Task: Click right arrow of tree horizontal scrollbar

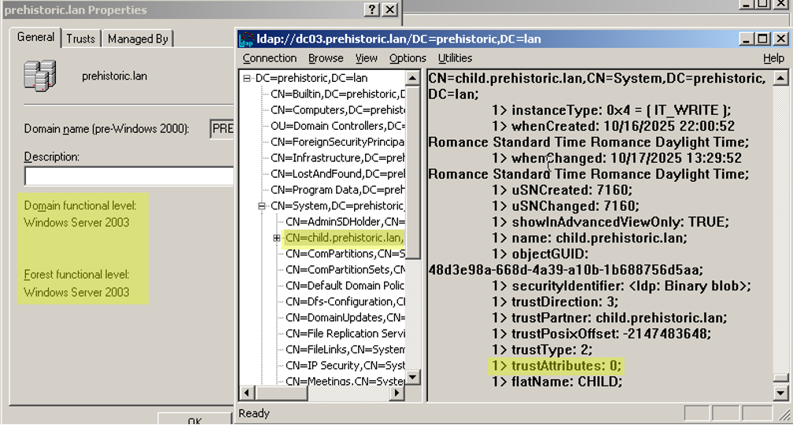Action: [398, 393]
